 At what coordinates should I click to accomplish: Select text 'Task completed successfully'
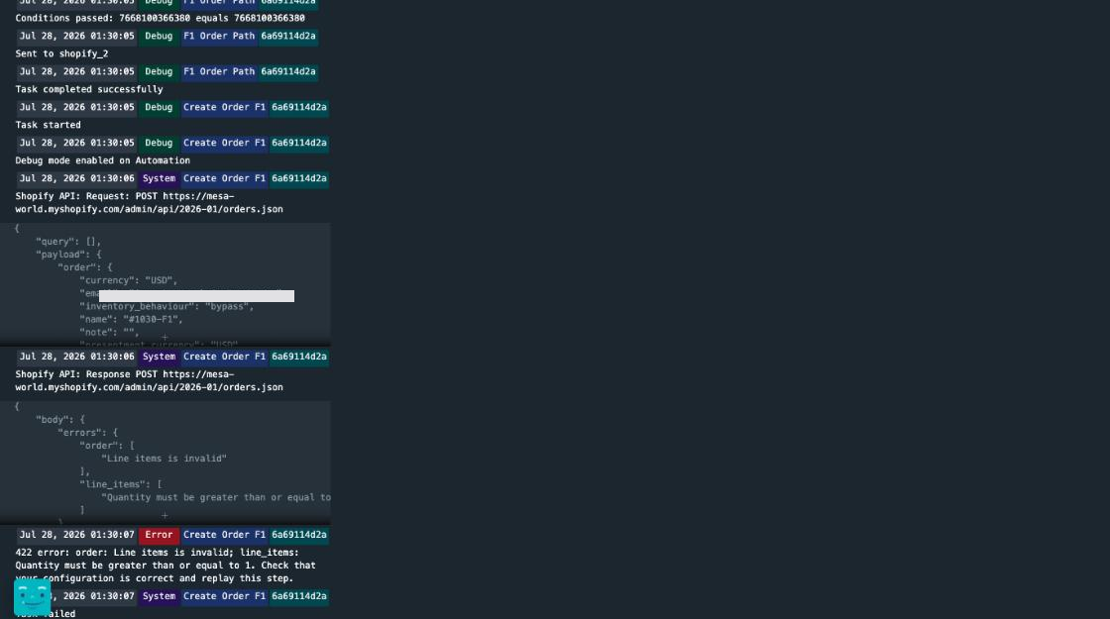pyautogui.click(x=89, y=89)
